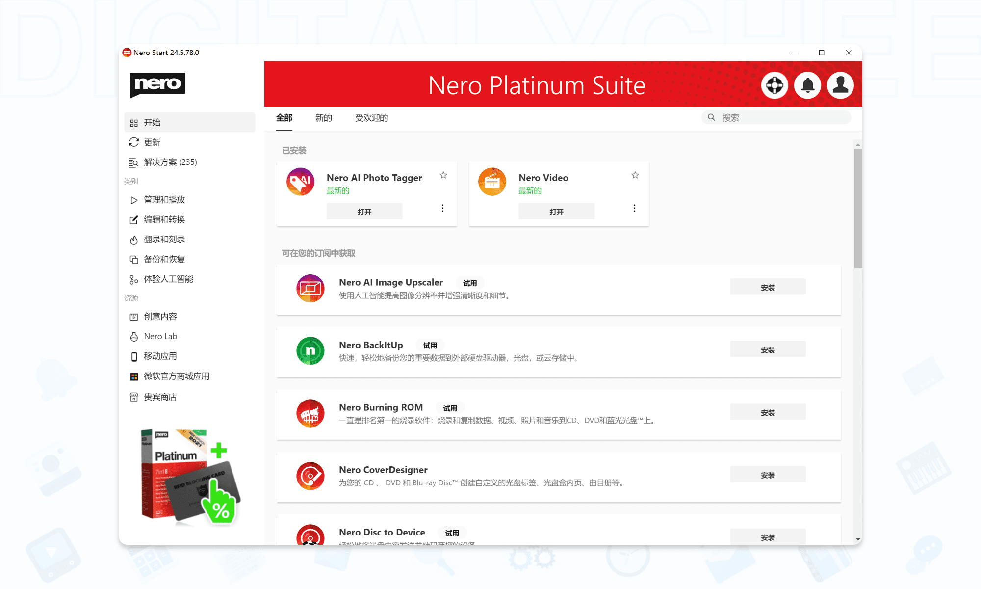Switch to the 受欢迎的 tab
This screenshot has width=981, height=589.
point(371,118)
